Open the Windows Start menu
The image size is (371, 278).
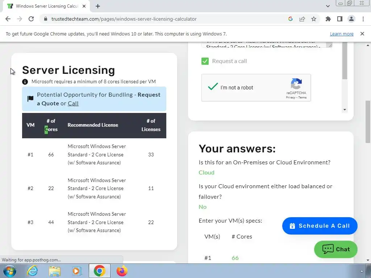[x=10, y=271]
